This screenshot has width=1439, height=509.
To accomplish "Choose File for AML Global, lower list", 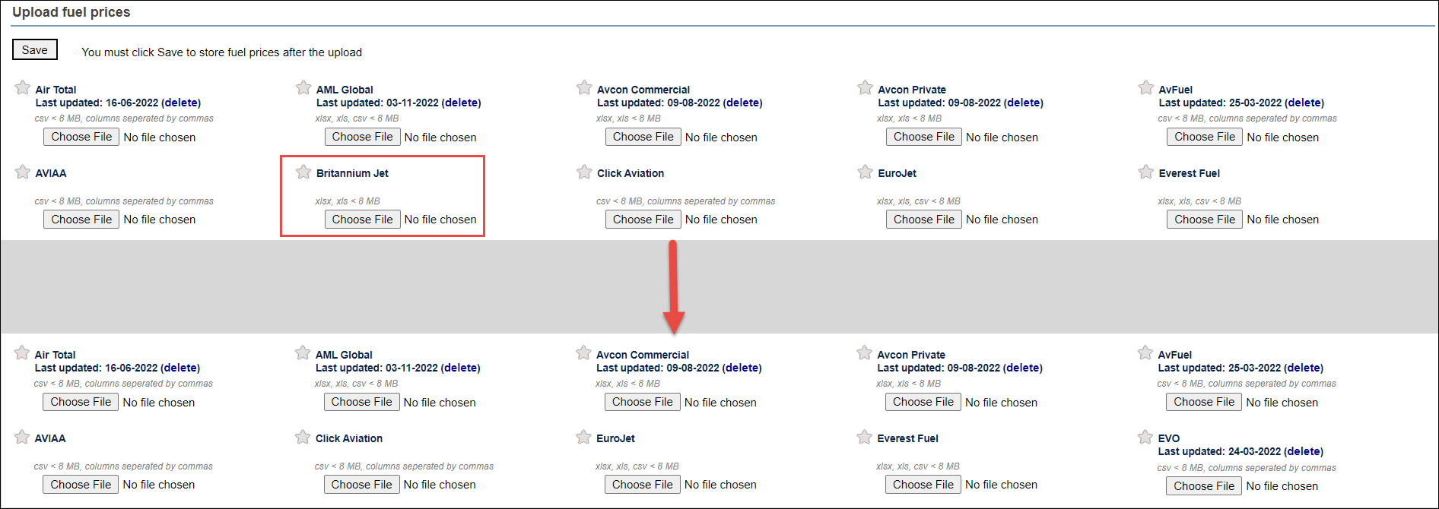I will [362, 402].
